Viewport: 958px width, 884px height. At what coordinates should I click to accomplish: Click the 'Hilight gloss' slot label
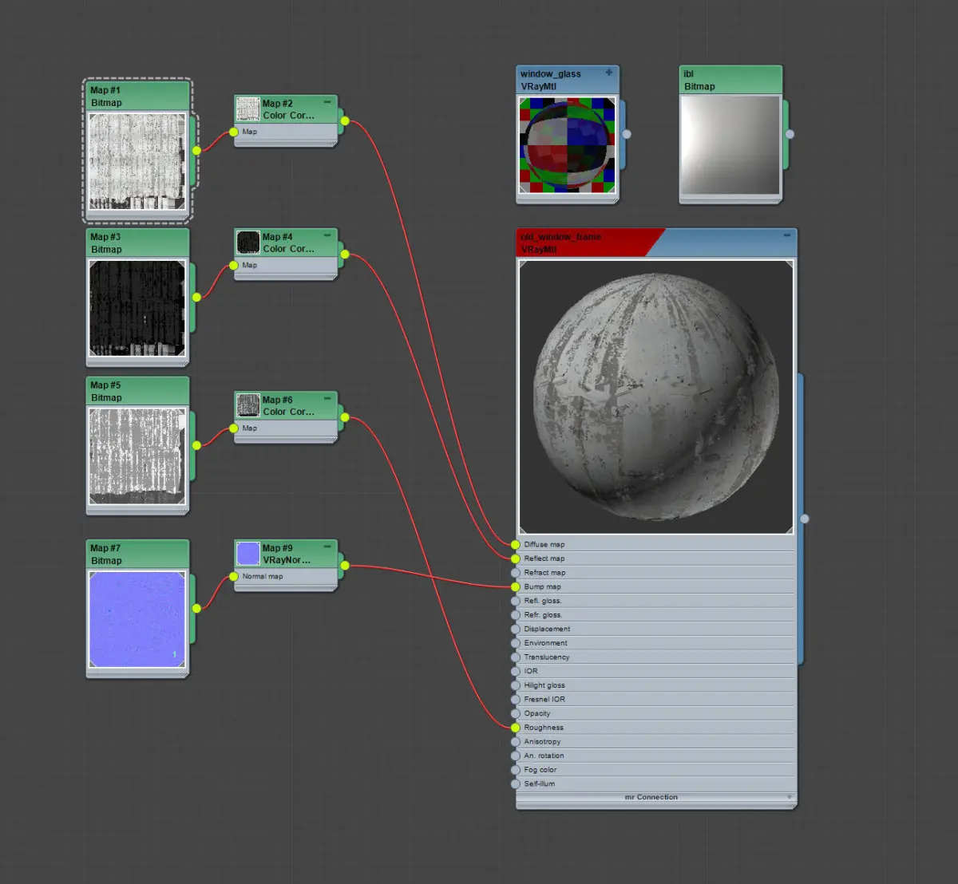click(x=544, y=685)
